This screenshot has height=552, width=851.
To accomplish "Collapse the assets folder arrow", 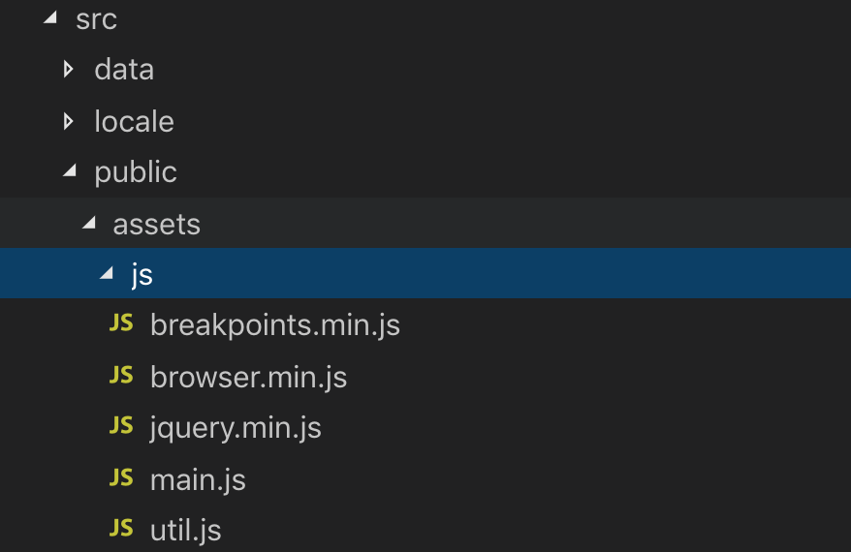I will [x=89, y=223].
